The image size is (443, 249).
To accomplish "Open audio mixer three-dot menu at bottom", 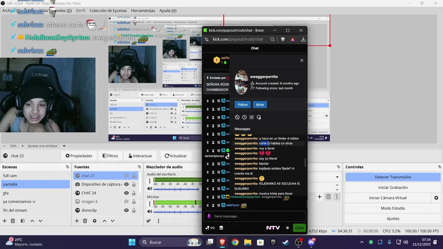I will 159,221.
